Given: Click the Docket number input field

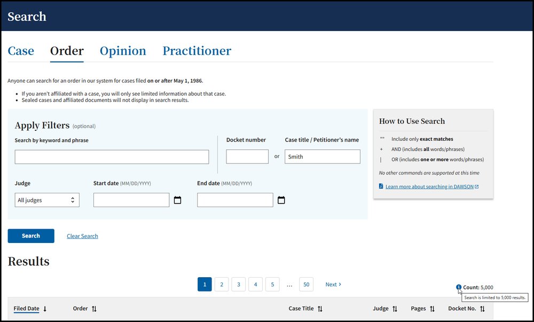Looking at the screenshot, I should (x=247, y=157).
